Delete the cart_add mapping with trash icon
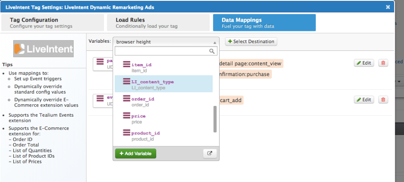The height and width of the screenshot is (182, 404). 383,100
